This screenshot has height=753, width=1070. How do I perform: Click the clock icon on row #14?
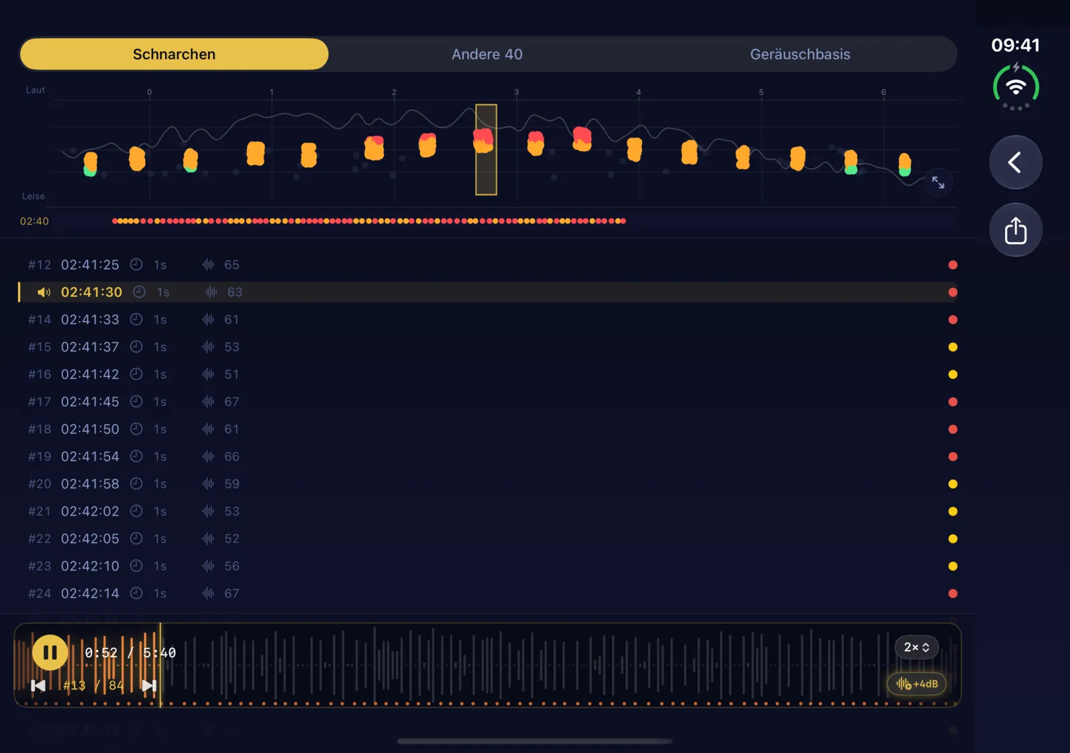point(136,320)
